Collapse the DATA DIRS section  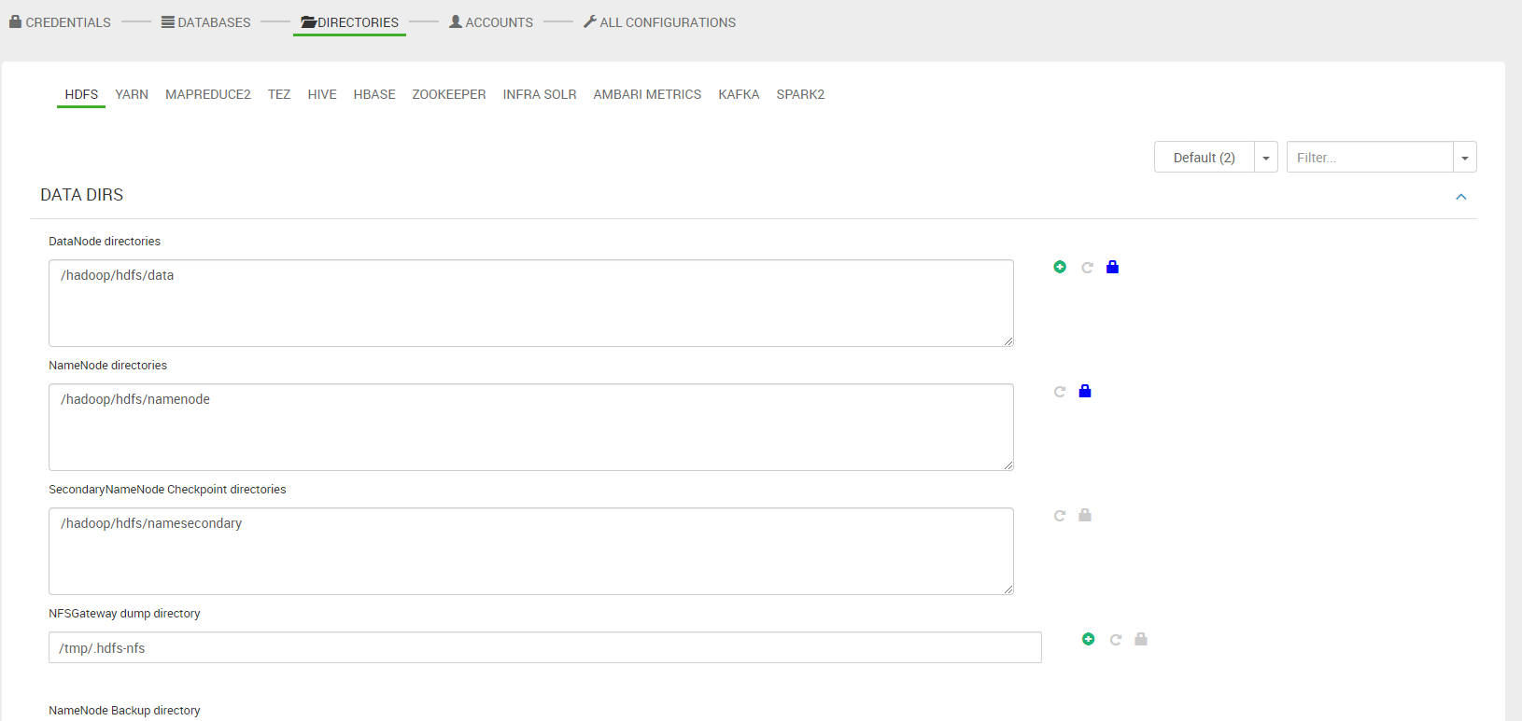1461,197
